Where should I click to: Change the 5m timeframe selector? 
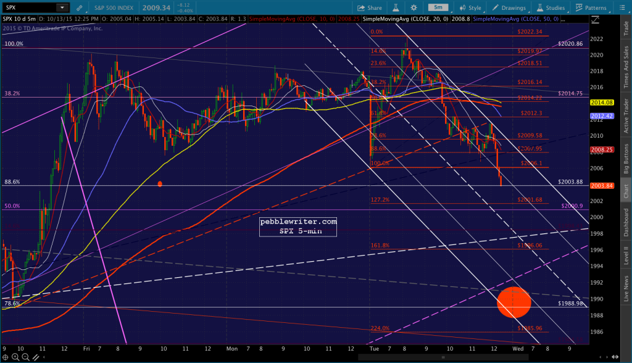[438, 7]
